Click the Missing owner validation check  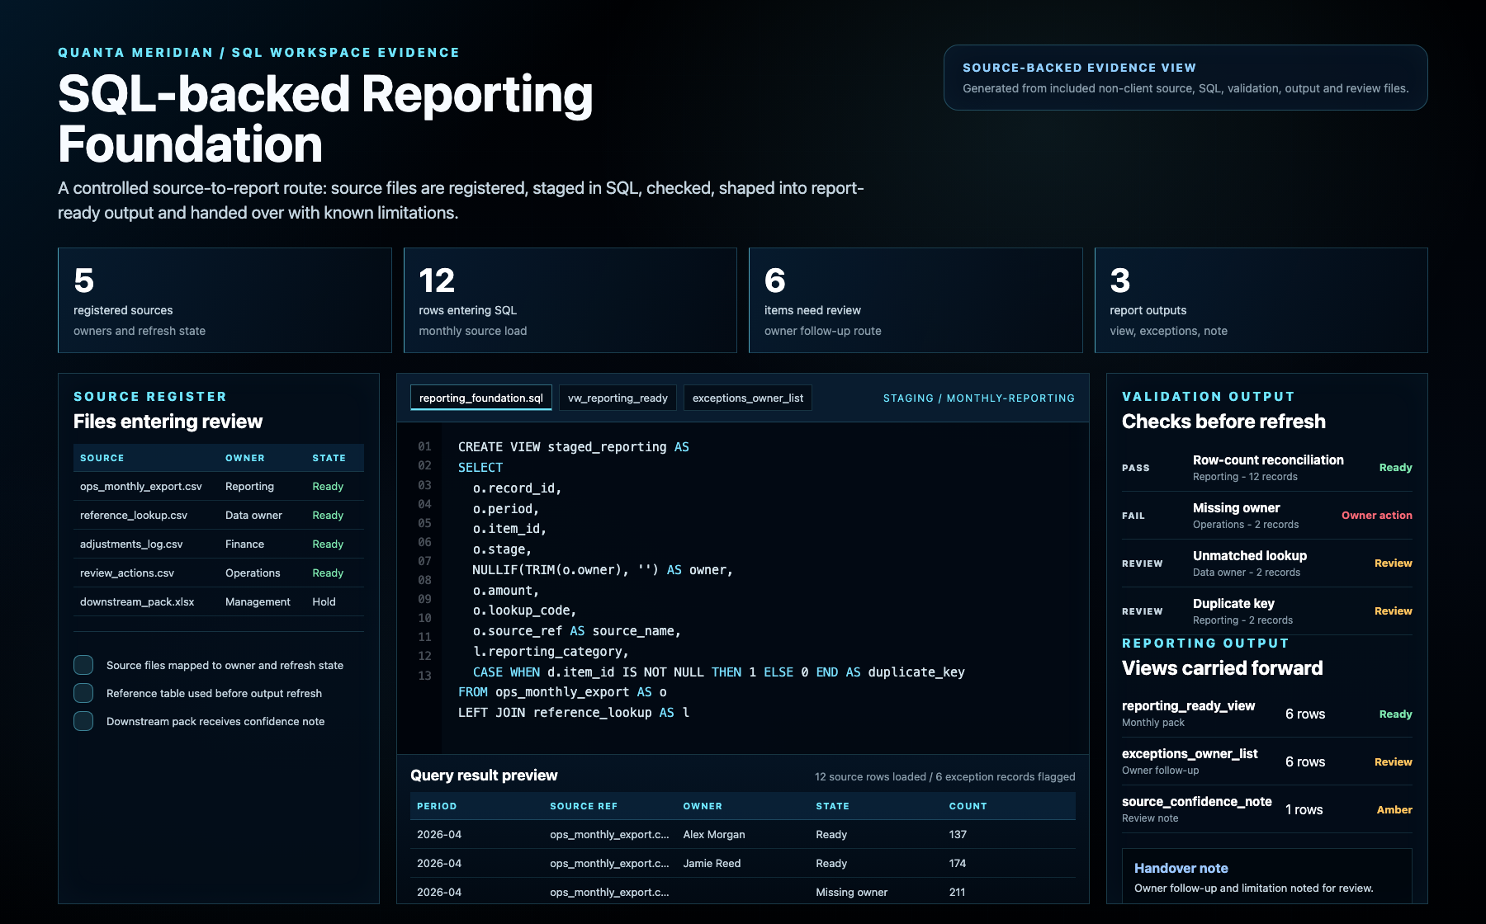1267,516
